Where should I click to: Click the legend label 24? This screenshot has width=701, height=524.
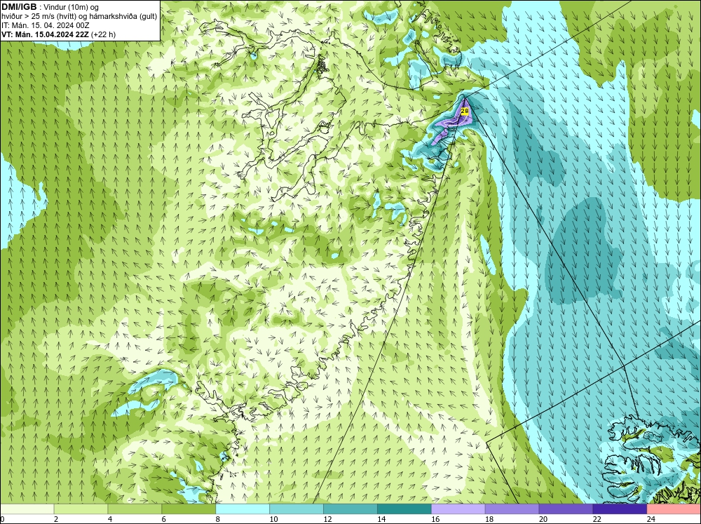(x=651, y=519)
